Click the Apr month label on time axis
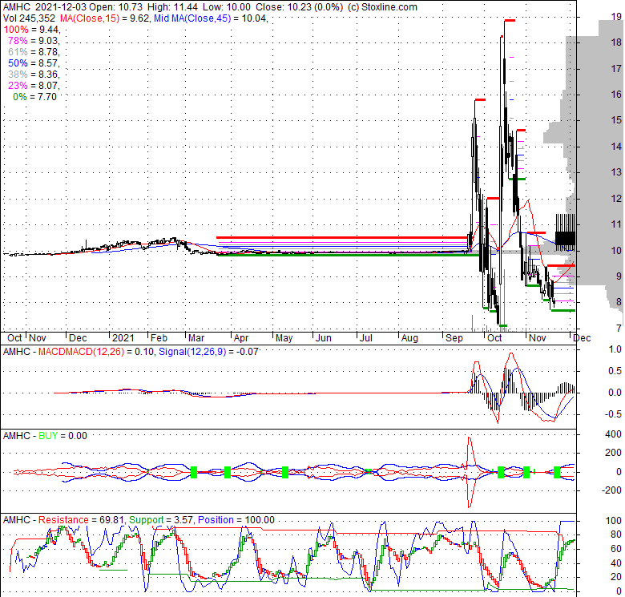The image size is (625, 597). 240,338
